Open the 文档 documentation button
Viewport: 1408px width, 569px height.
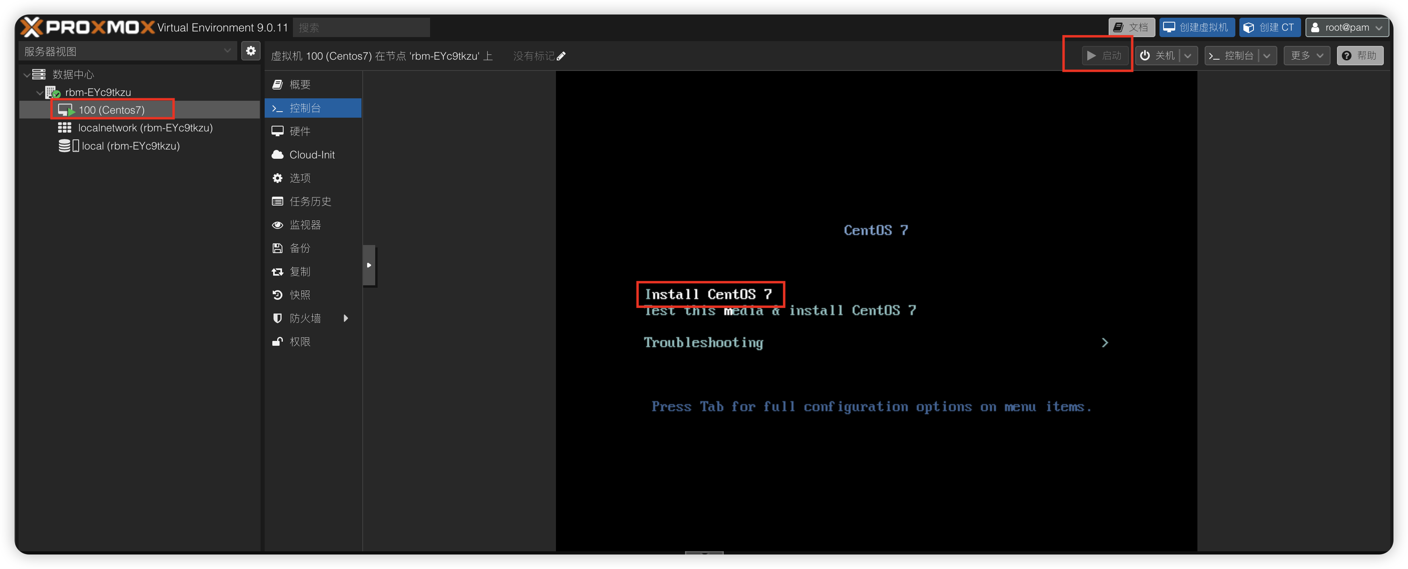point(1130,27)
